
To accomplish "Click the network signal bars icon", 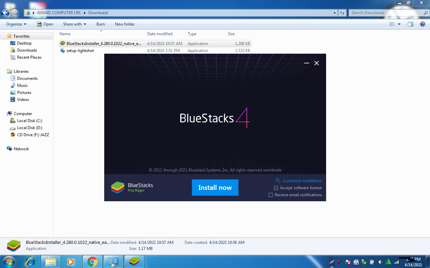I will [396, 262].
